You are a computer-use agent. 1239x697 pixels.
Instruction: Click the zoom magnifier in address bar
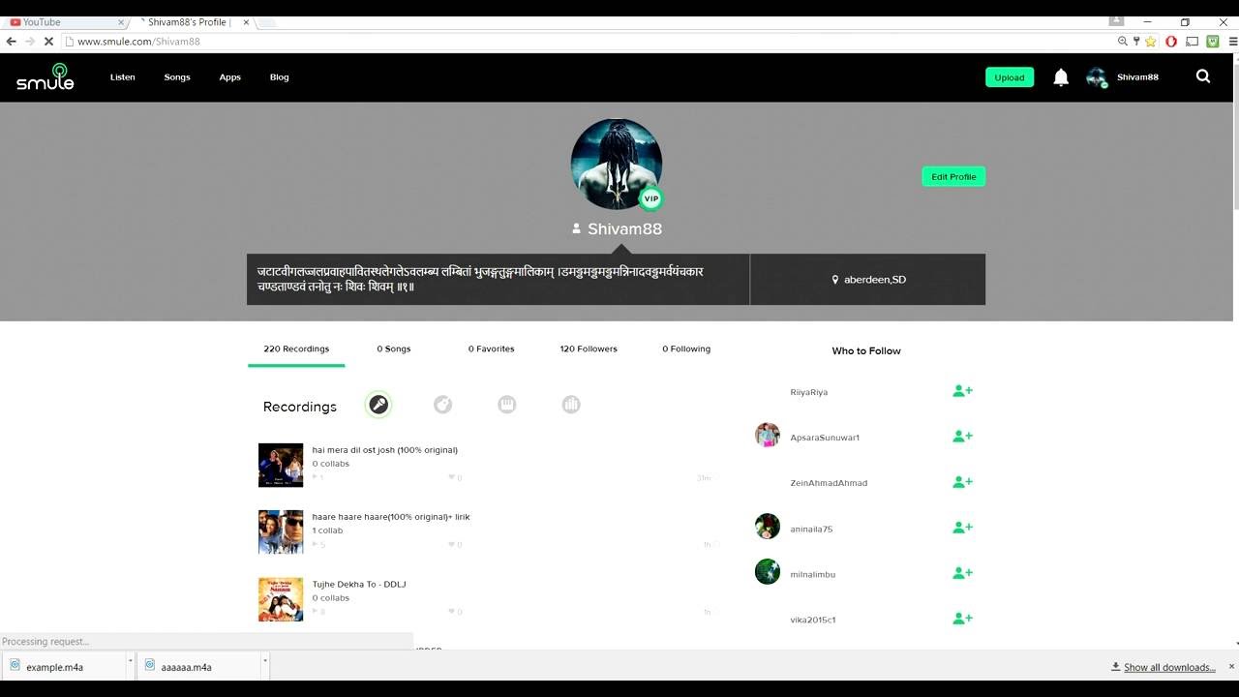point(1123,42)
